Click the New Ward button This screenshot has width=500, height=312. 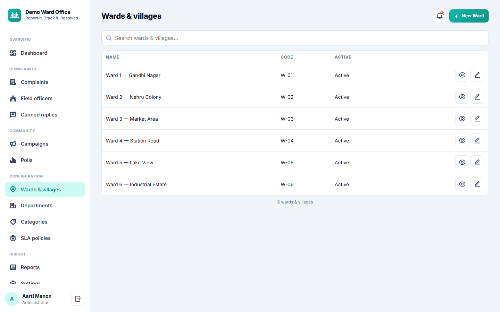(469, 16)
